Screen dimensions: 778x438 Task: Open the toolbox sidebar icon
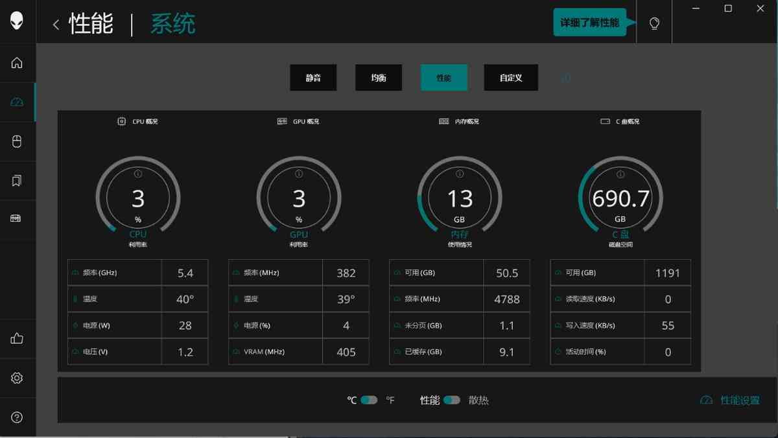click(17, 219)
